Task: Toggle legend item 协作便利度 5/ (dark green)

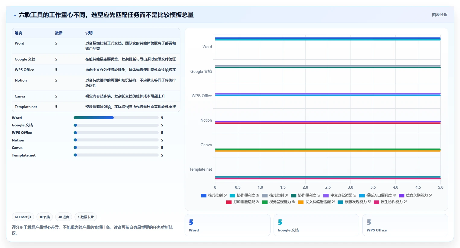Action: [x=306, y=195]
